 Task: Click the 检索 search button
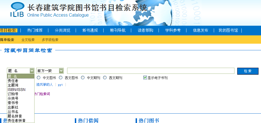coord(248,71)
